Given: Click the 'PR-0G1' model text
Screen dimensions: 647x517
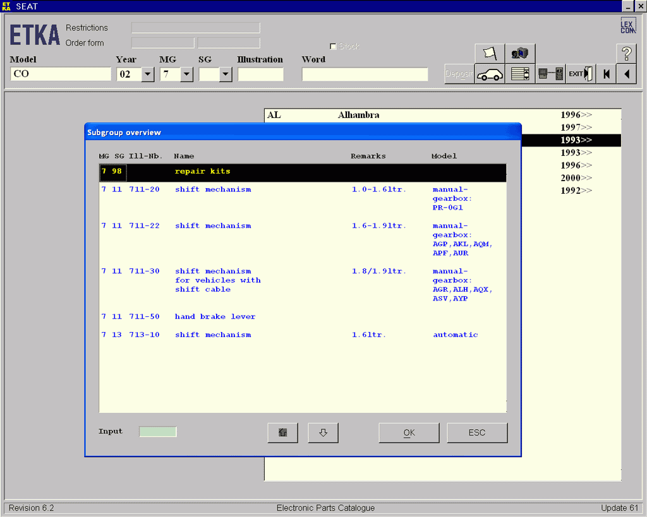Looking at the screenshot, I should pyautogui.click(x=448, y=208).
